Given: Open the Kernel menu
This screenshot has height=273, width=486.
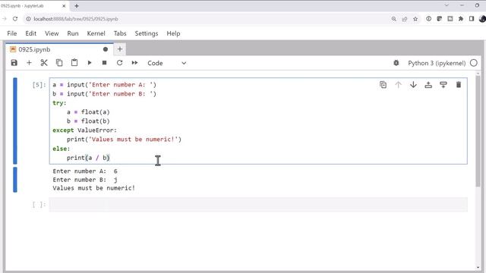Looking at the screenshot, I should coord(96,33).
